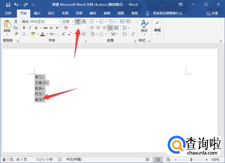Viewport: 225px width, 163px height.
Task: Toggle align right
Action: [104, 28]
